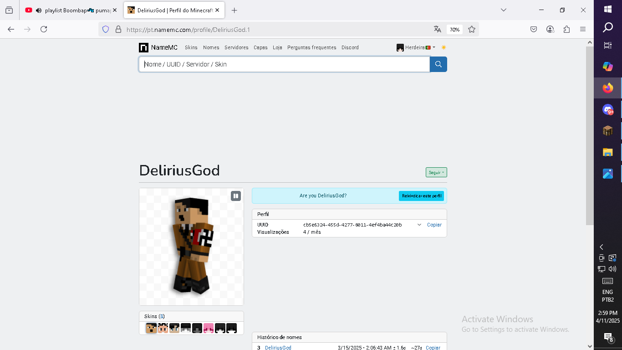This screenshot has height=350, width=622.
Task: Open Task View on the taskbar
Action: [608, 46]
